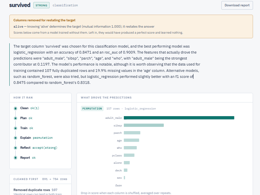The height and width of the screenshot is (195, 260).
Task: Click '157 rows · logistic_regression' caption
Action: tap(131, 108)
